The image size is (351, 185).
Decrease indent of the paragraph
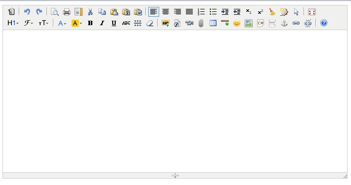[237, 12]
